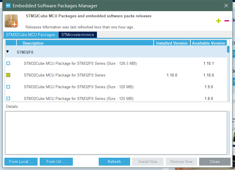Click the Installed Version column header
The image size is (235, 170).
(172, 43)
